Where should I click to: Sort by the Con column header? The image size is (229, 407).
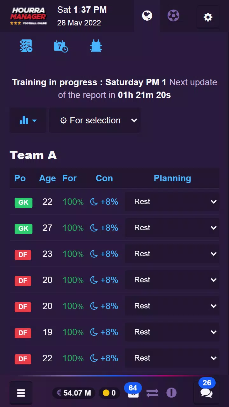[x=104, y=178]
